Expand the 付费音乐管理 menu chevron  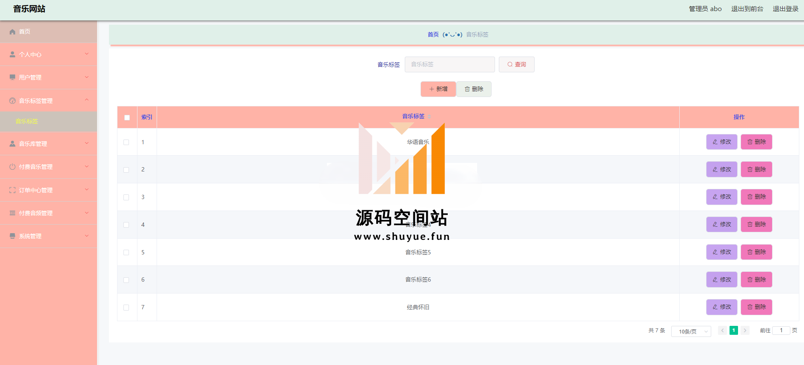tap(87, 166)
